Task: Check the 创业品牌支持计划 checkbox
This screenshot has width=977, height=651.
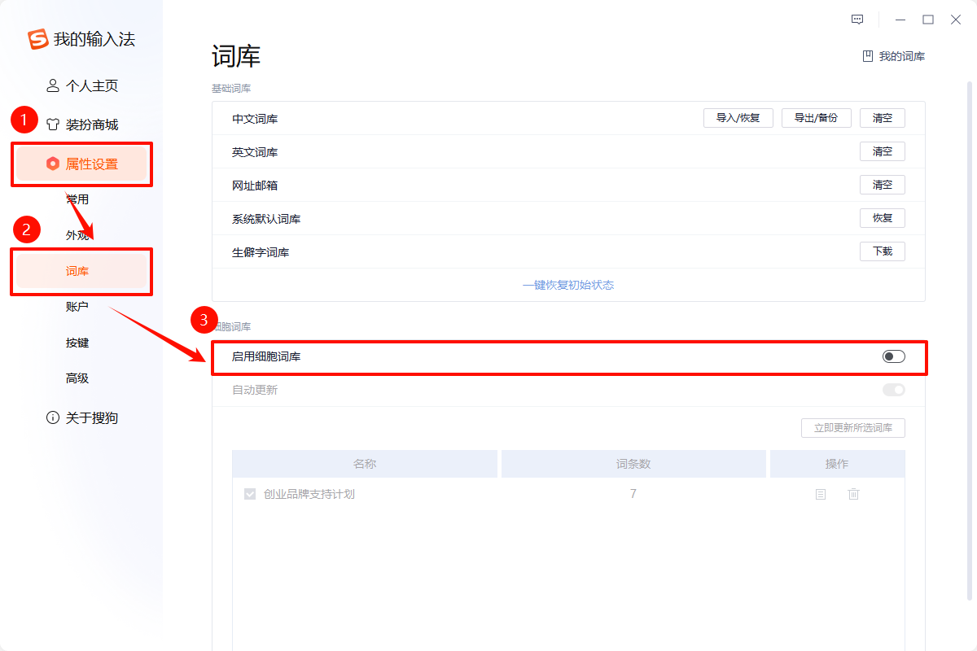Action: point(250,494)
